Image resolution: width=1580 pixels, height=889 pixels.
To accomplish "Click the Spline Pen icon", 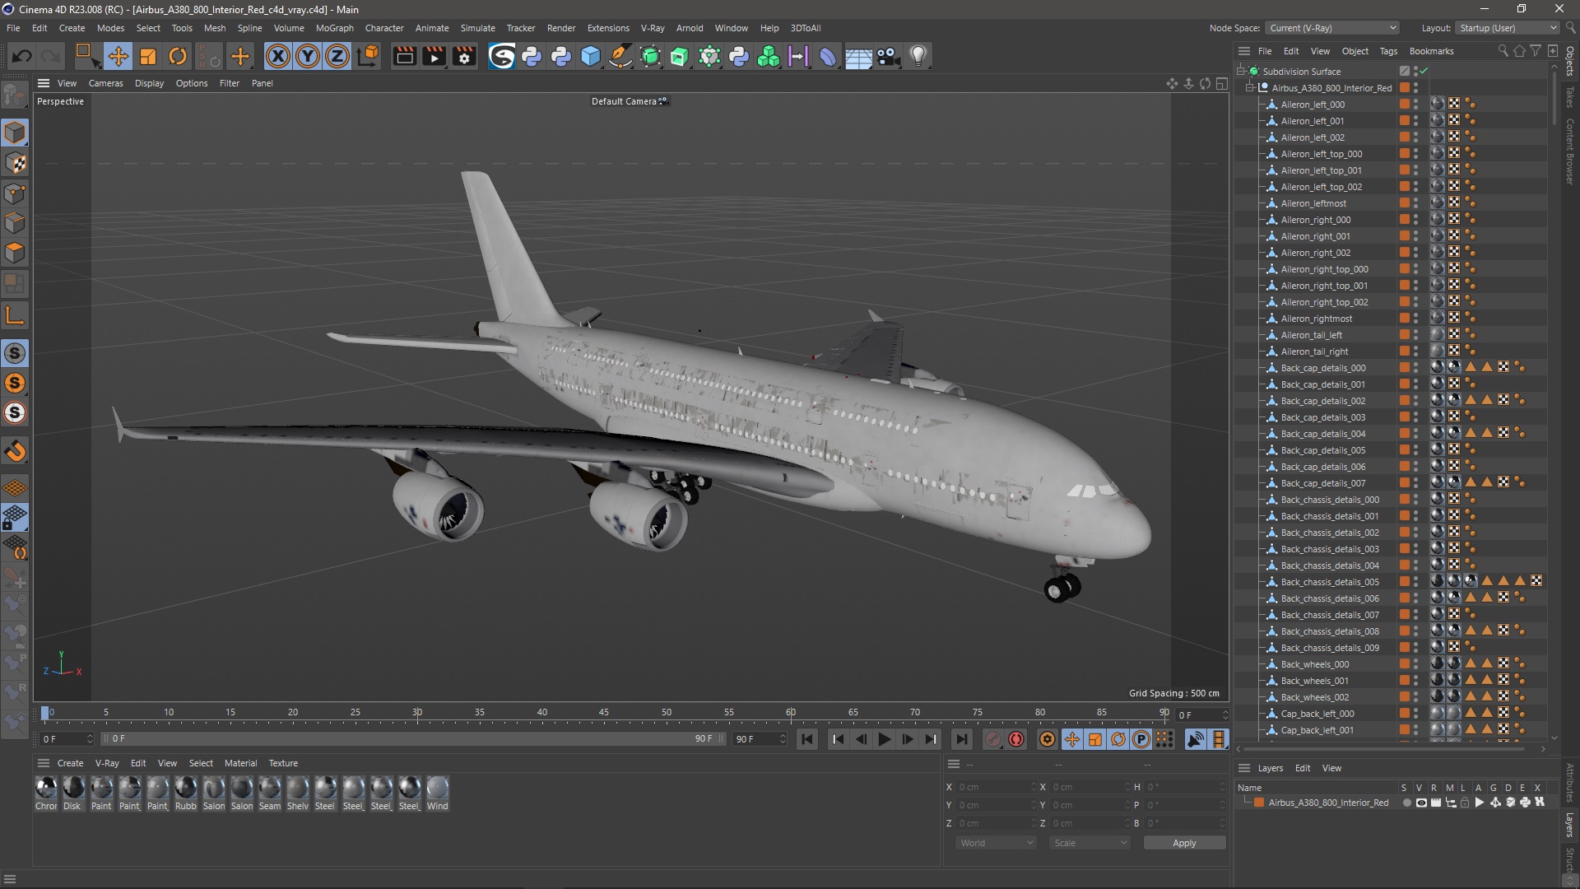I will pos(620,56).
